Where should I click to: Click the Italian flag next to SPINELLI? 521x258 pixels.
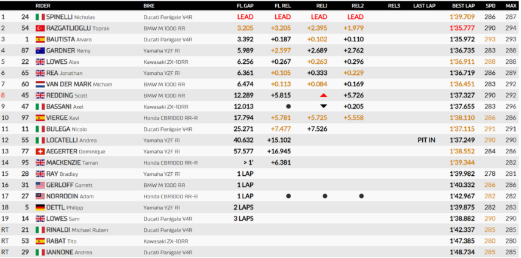pyautogui.click(x=40, y=17)
